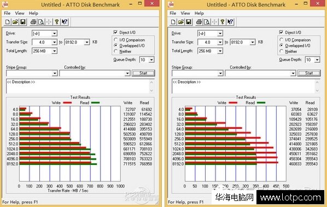Screen dimensions: 327x207
Task: Open 8192.0 transfer size dropdown, right window
Action: [x=252, y=42]
